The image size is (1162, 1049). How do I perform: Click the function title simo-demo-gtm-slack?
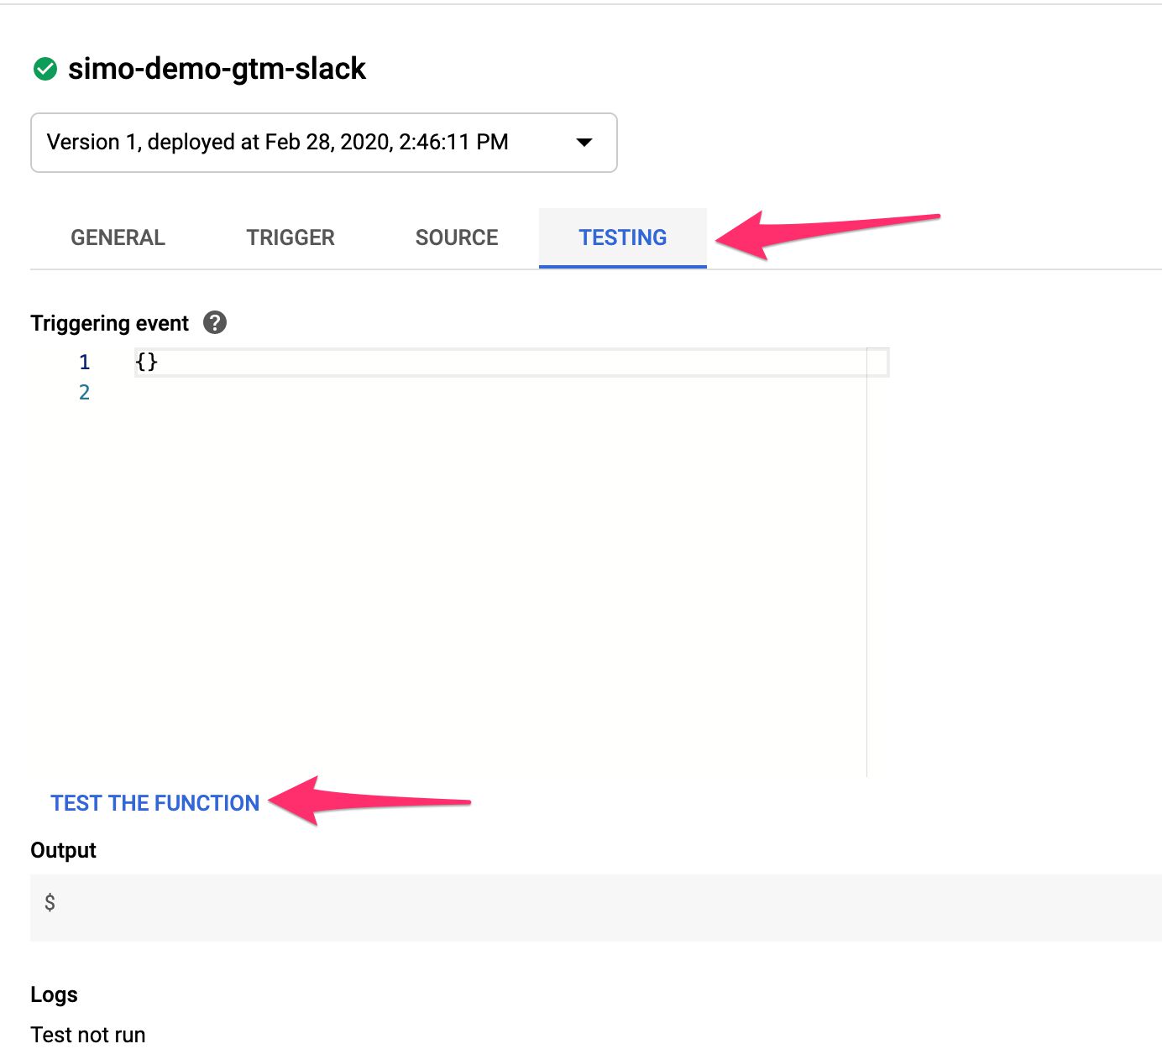(217, 69)
